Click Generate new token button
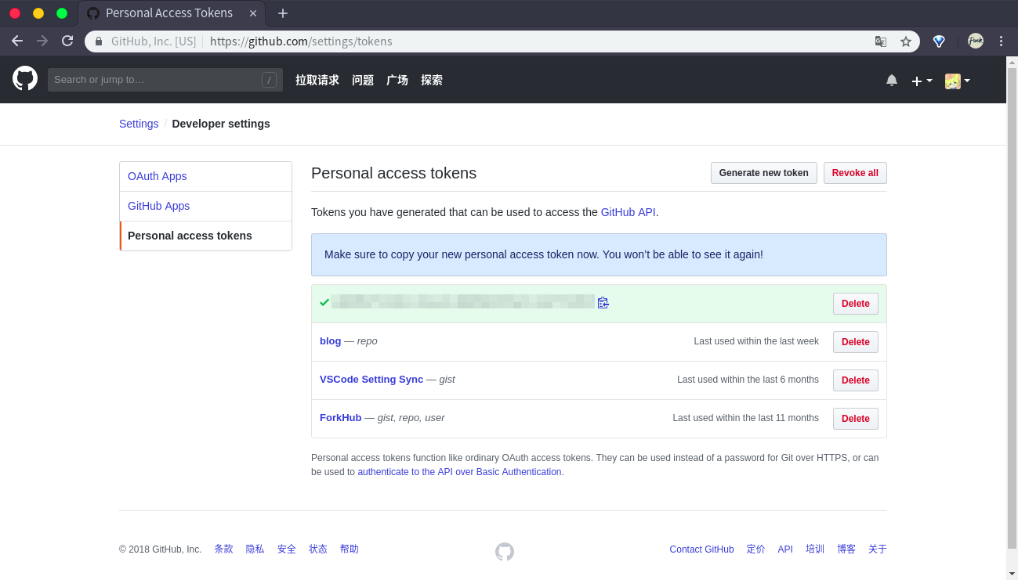 (764, 173)
